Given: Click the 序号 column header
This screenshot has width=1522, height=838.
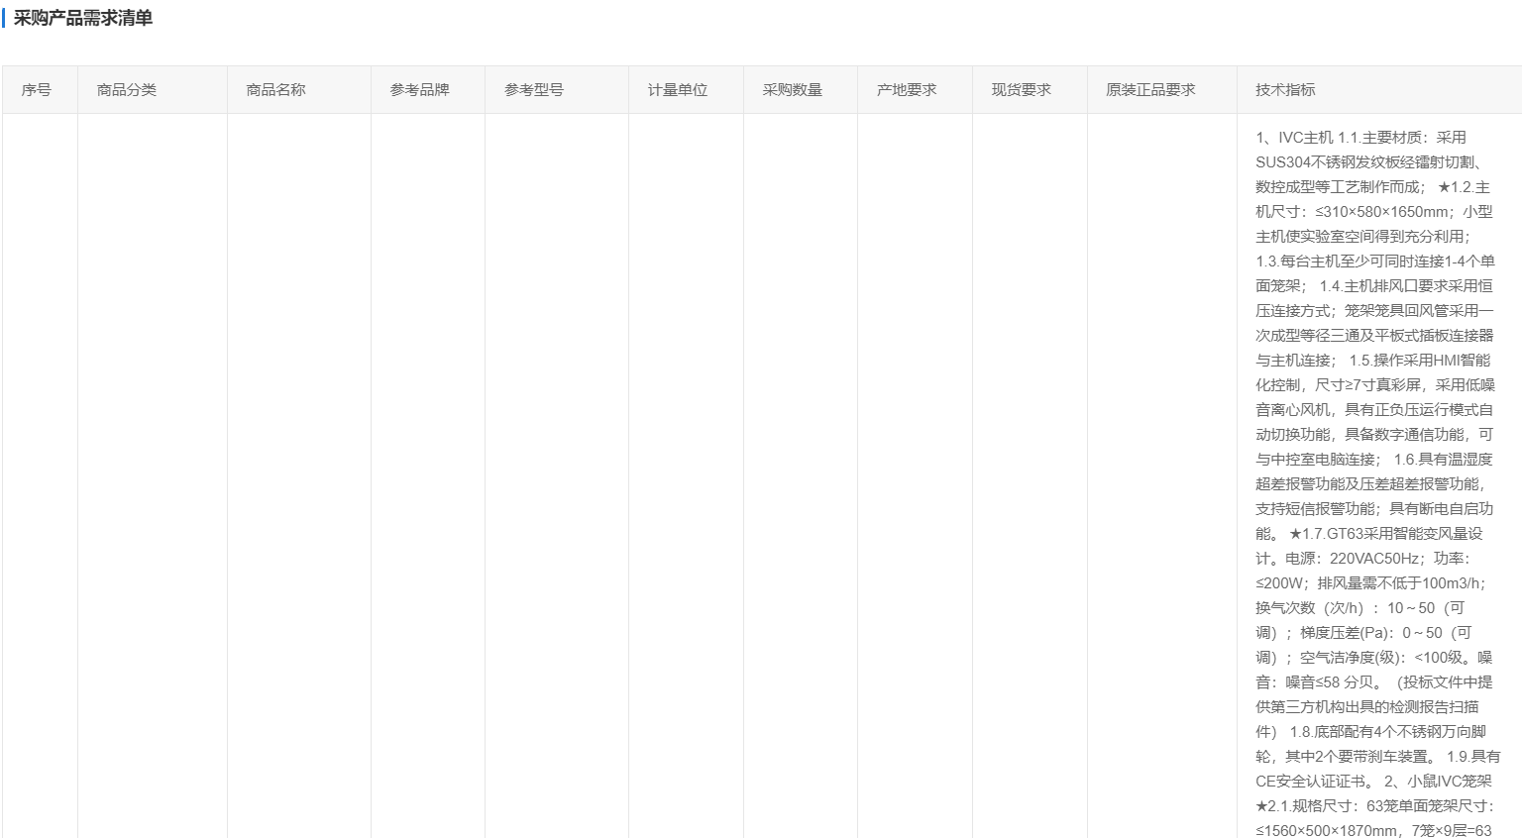Looking at the screenshot, I should [37, 90].
